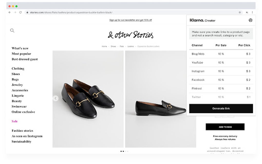Image resolution: width=262 pixels, height=164 pixels.
Task: Show the previous product image with the arrow
Action: coord(56,98)
